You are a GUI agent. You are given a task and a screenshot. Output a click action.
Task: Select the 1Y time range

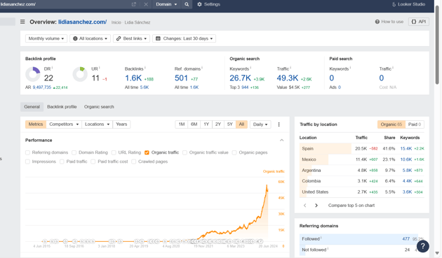[x=206, y=124]
